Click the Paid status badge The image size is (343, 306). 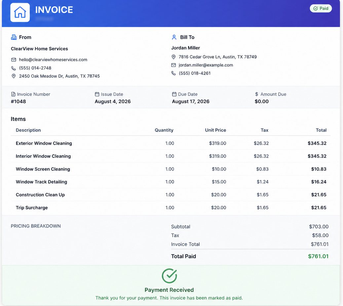[x=321, y=8]
